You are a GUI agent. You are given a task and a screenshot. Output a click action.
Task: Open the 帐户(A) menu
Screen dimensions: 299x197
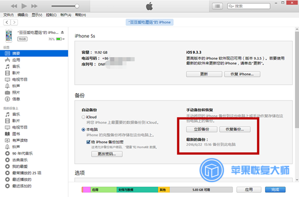(x=66, y=15)
